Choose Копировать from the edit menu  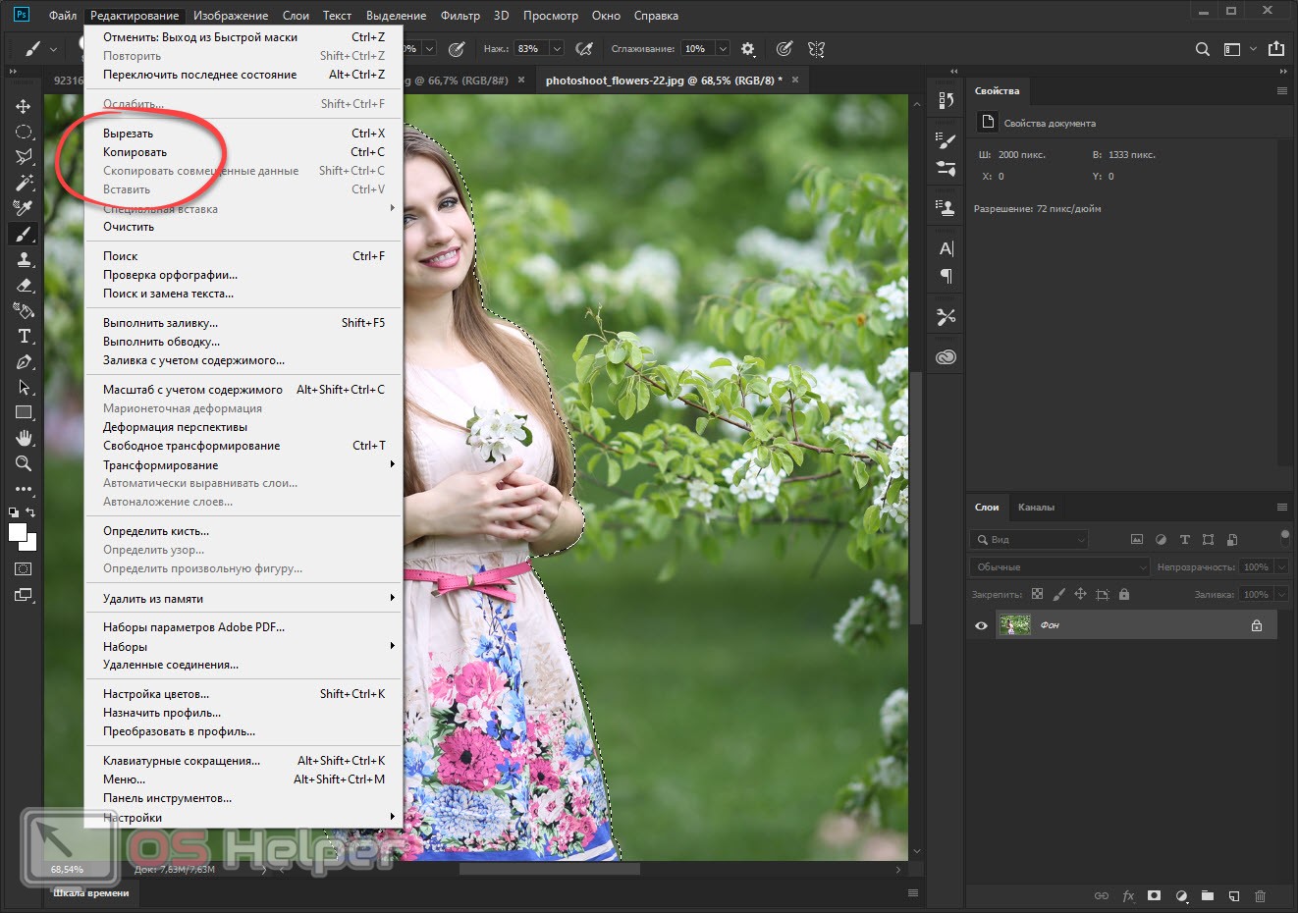pos(243,152)
